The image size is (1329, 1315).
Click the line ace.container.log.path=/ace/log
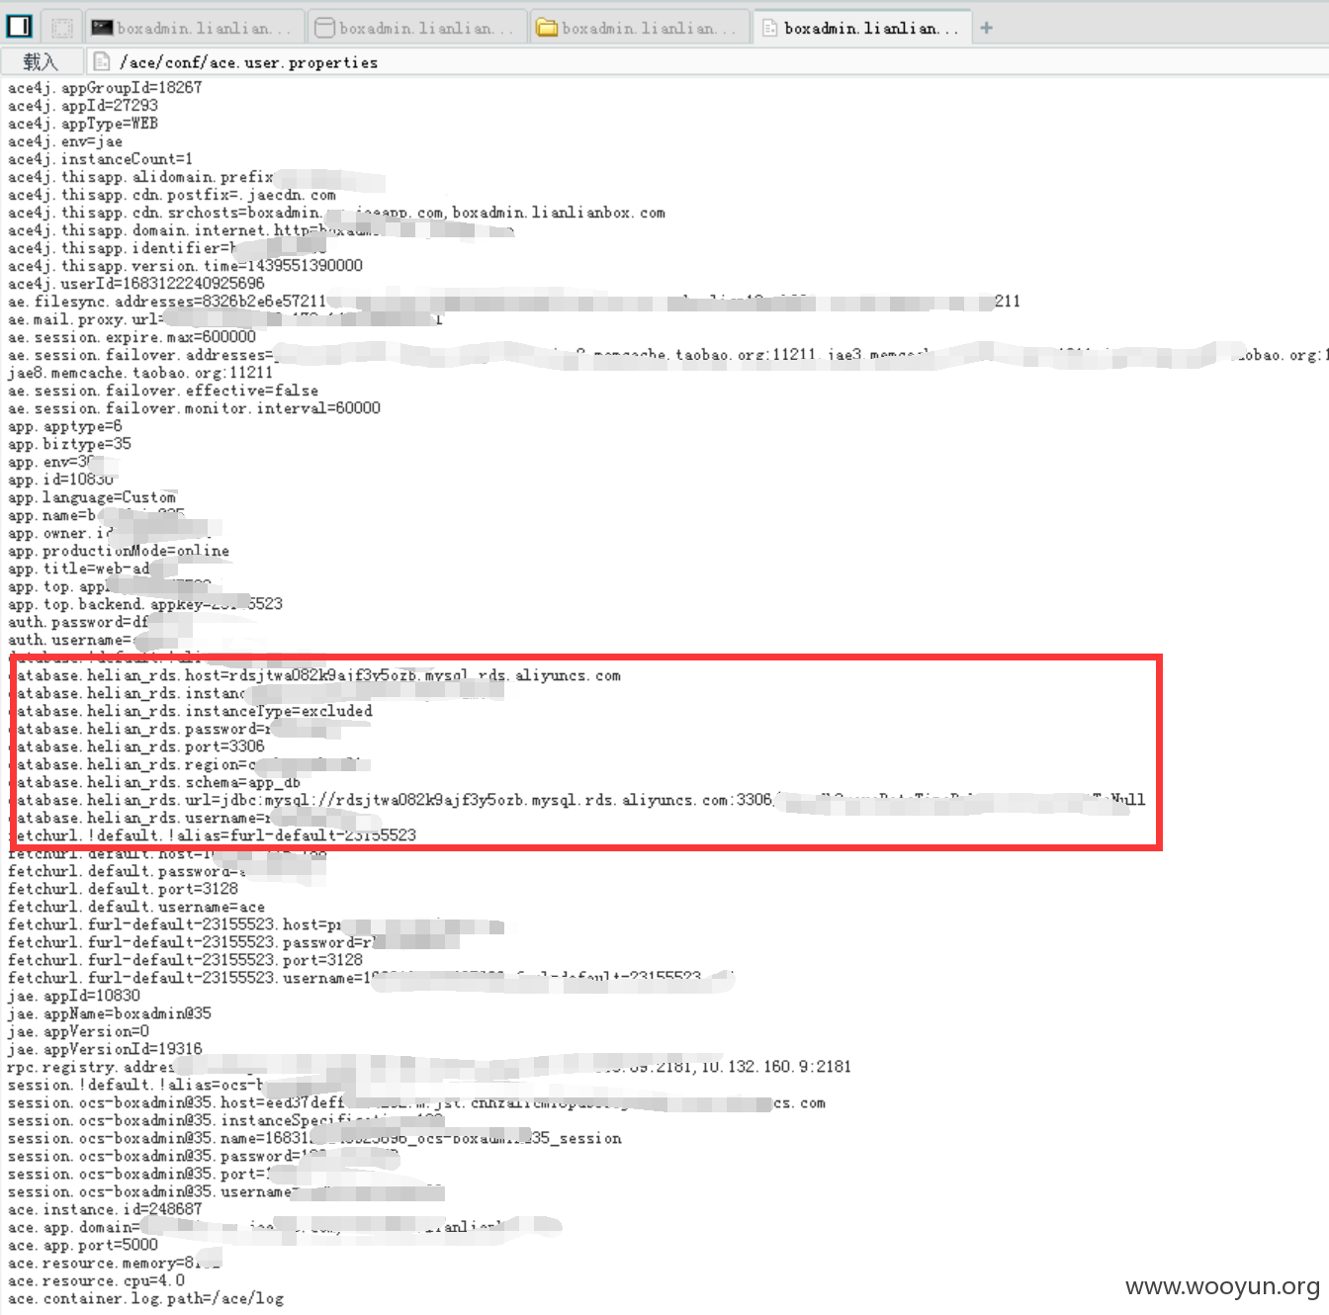[145, 1297]
